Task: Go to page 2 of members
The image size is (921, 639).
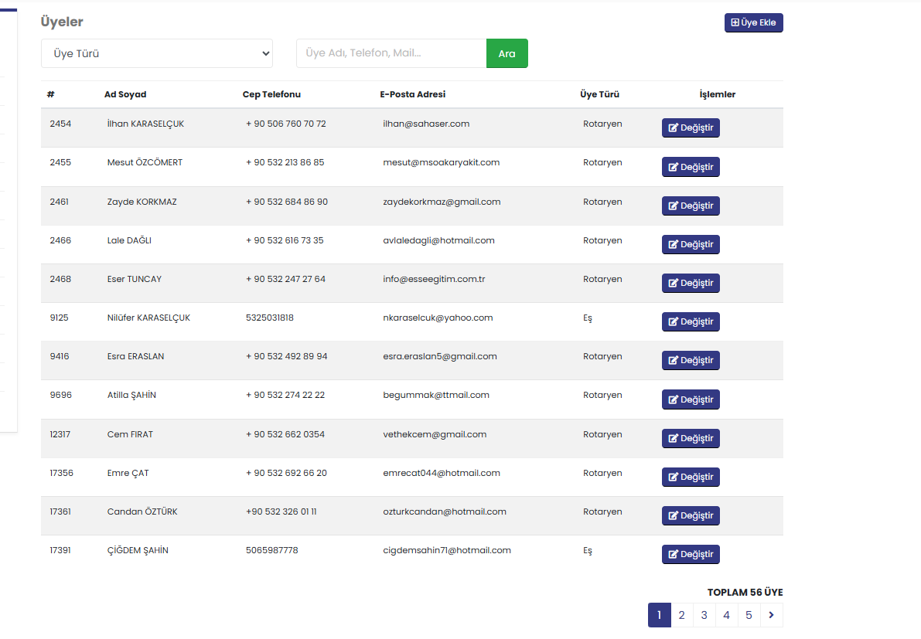Action: [681, 615]
